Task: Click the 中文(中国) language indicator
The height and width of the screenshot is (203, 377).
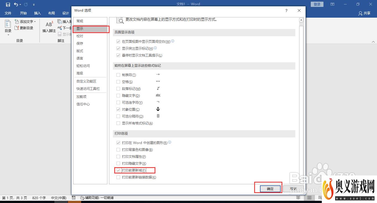Action: point(59,198)
